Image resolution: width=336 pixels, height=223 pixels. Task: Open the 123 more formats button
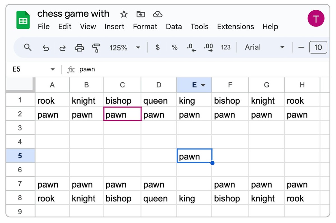pos(226,48)
